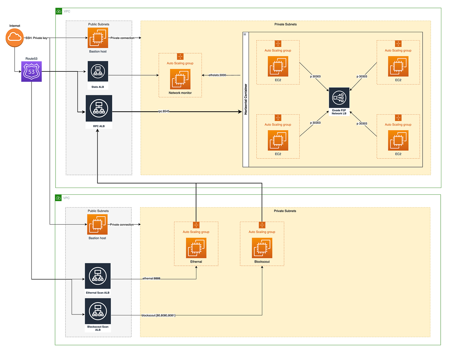Collapse the Horizontal Container with its toggle icon
The height and width of the screenshot is (353, 450).
tap(245, 34)
